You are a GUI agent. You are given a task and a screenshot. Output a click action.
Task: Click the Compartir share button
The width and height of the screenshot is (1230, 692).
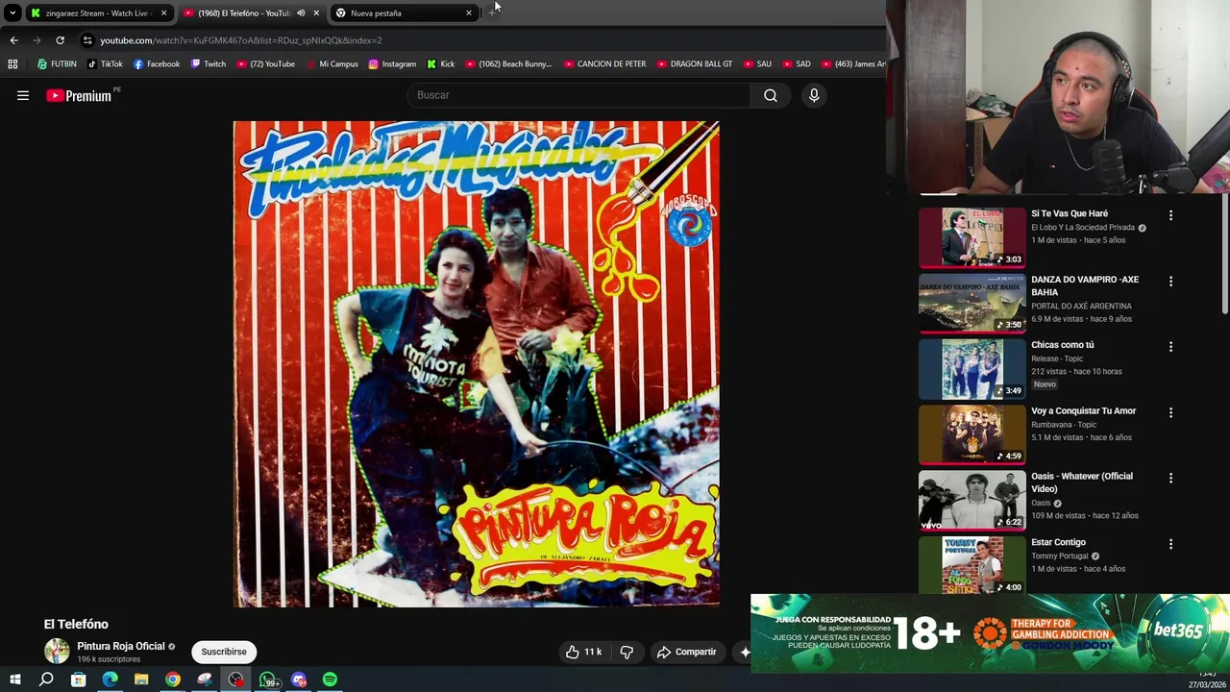point(686,652)
